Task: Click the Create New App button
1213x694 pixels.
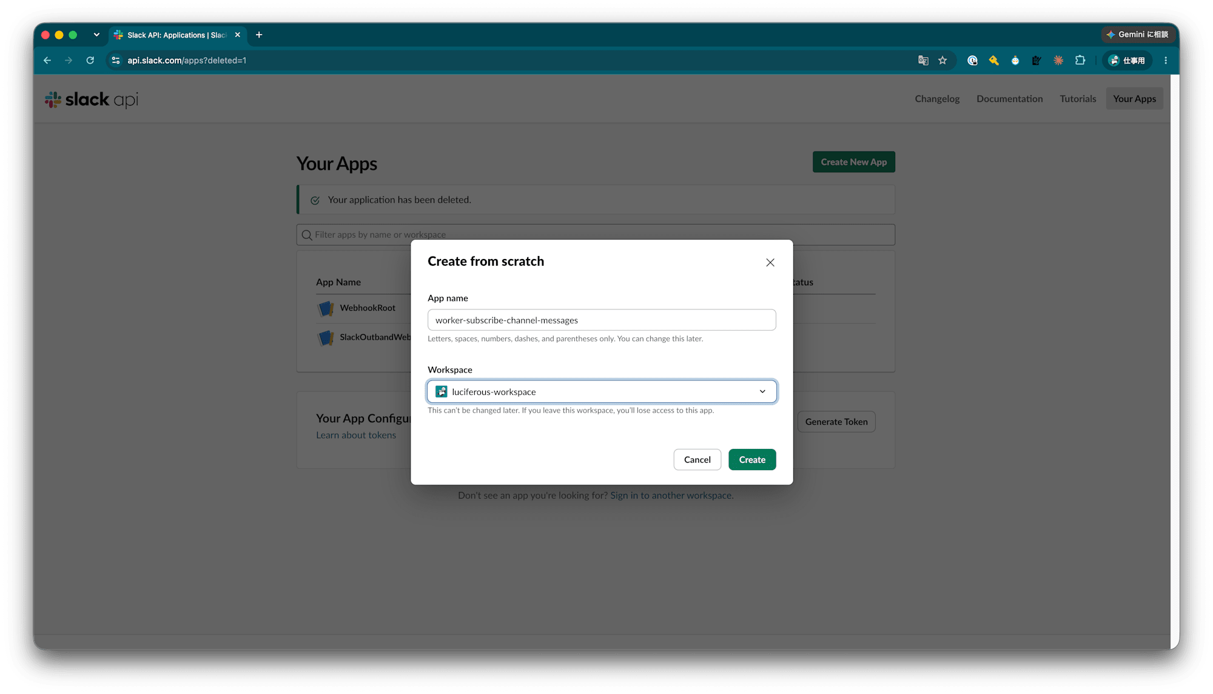Action: coord(853,162)
